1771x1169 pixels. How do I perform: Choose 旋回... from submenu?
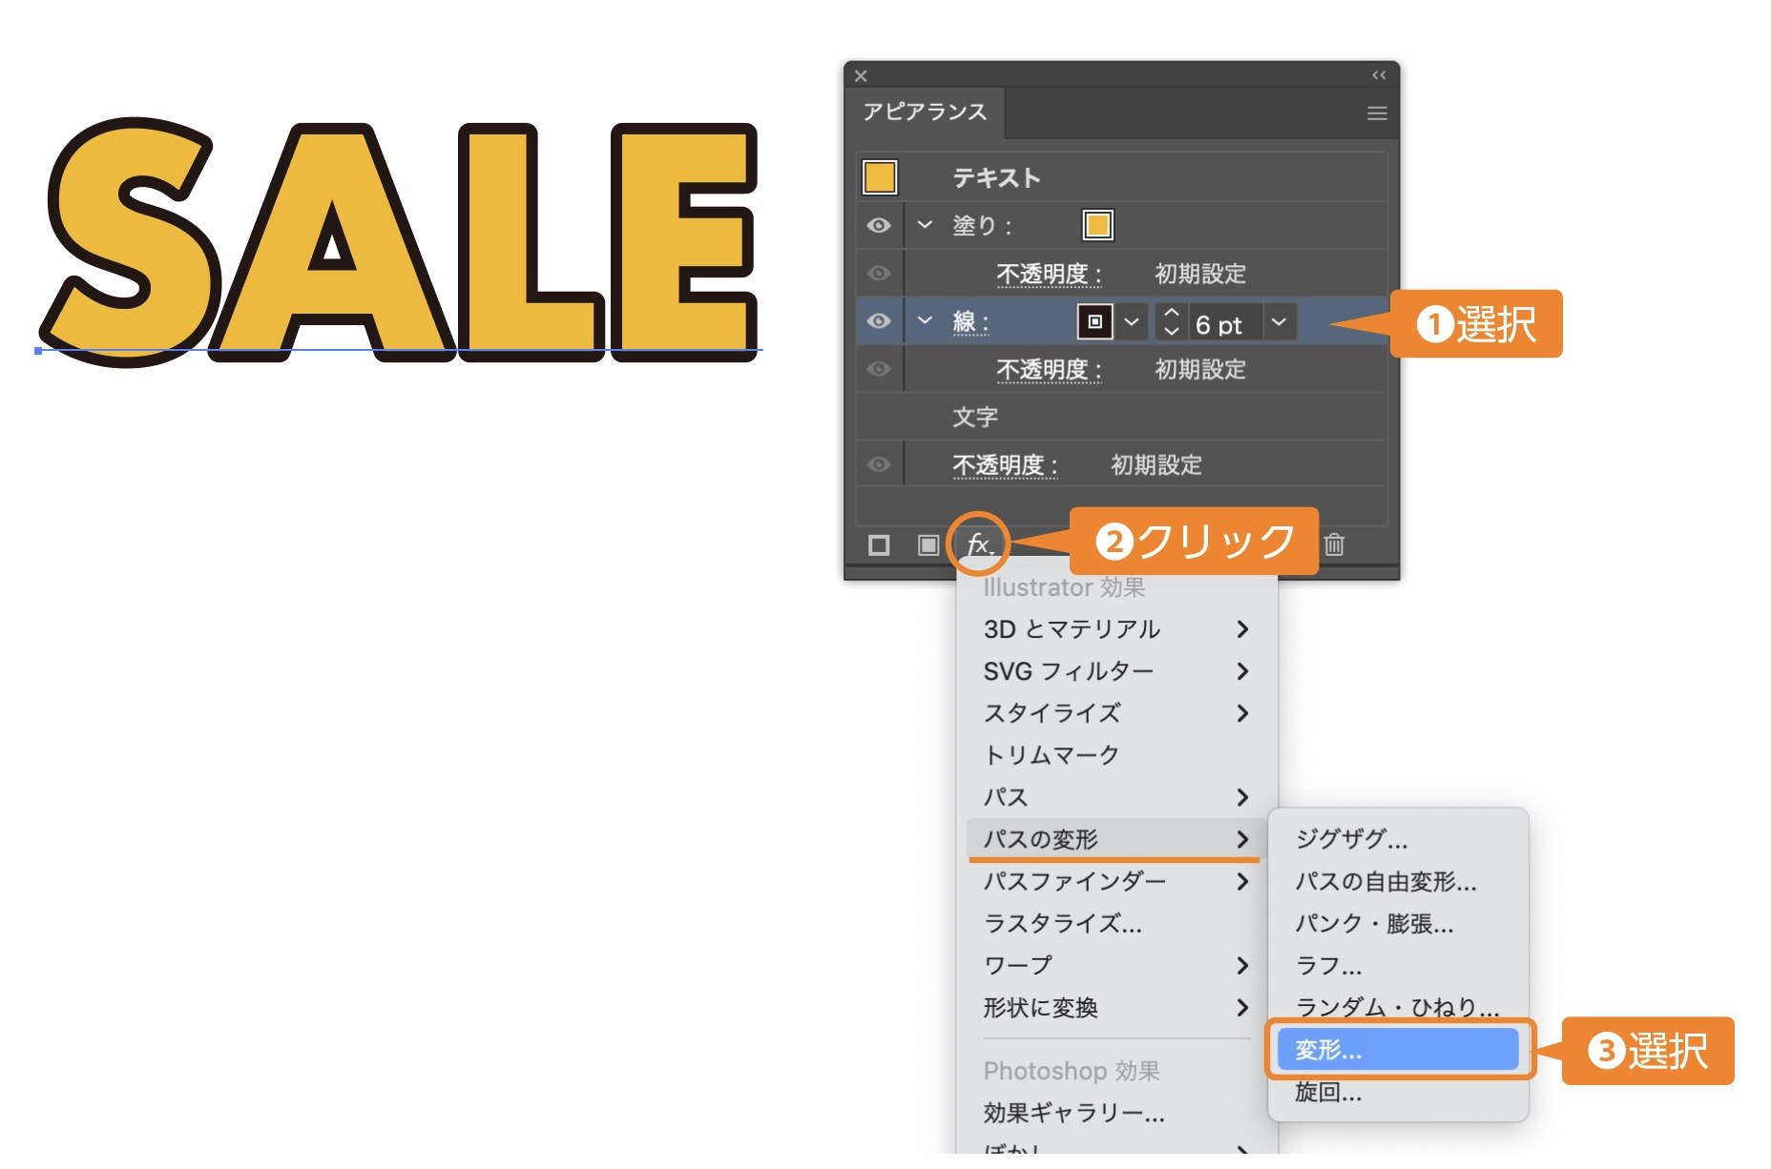click(x=1398, y=1092)
